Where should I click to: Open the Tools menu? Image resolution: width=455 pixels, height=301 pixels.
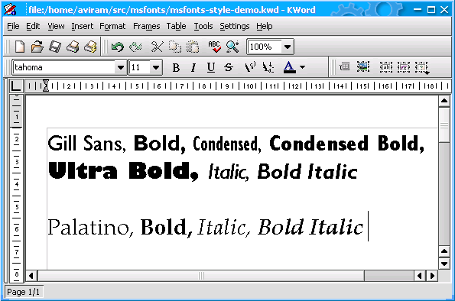coord(203,26)
